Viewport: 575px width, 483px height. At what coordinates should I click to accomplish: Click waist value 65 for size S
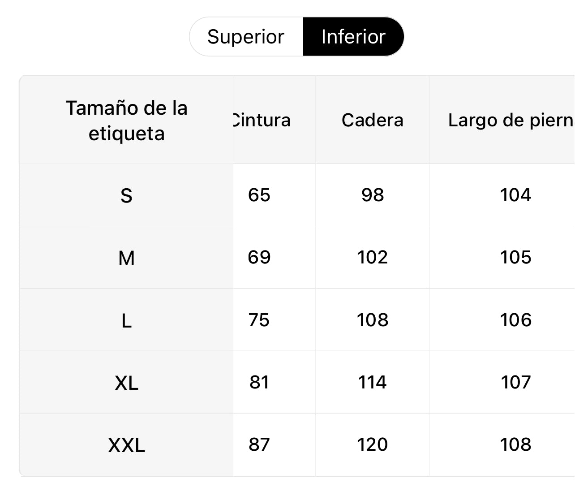(259, 195)
